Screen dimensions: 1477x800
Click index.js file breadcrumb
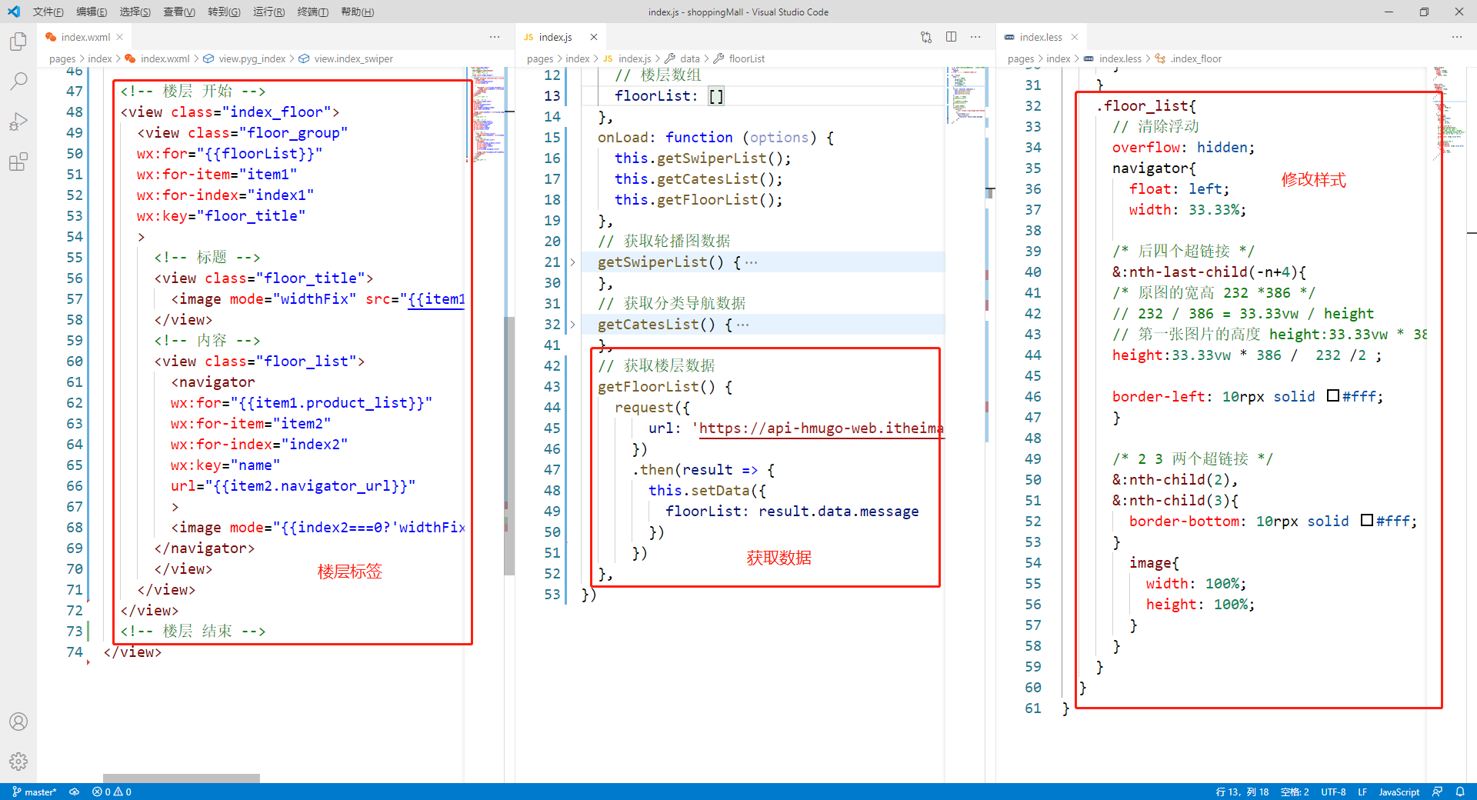pos(635,58)
